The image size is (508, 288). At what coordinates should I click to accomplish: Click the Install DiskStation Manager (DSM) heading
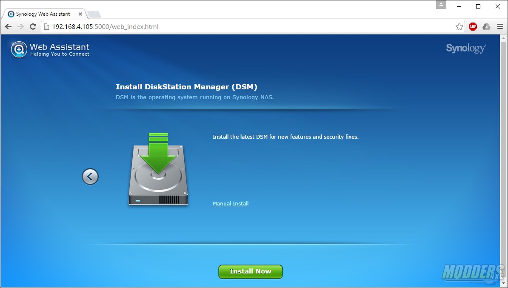point(187,87)
